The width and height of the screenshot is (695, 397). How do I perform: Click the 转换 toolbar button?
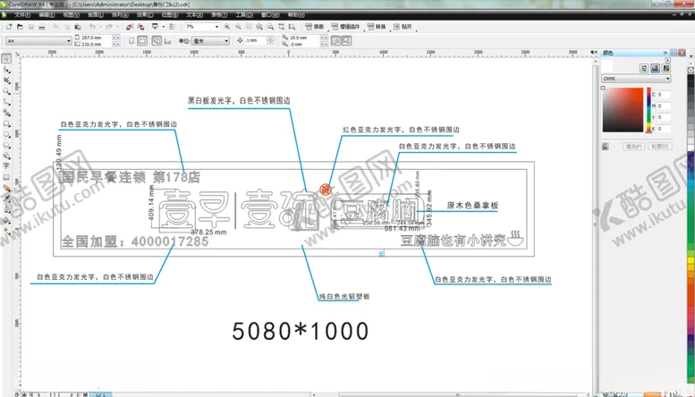[x=377, y=27]
